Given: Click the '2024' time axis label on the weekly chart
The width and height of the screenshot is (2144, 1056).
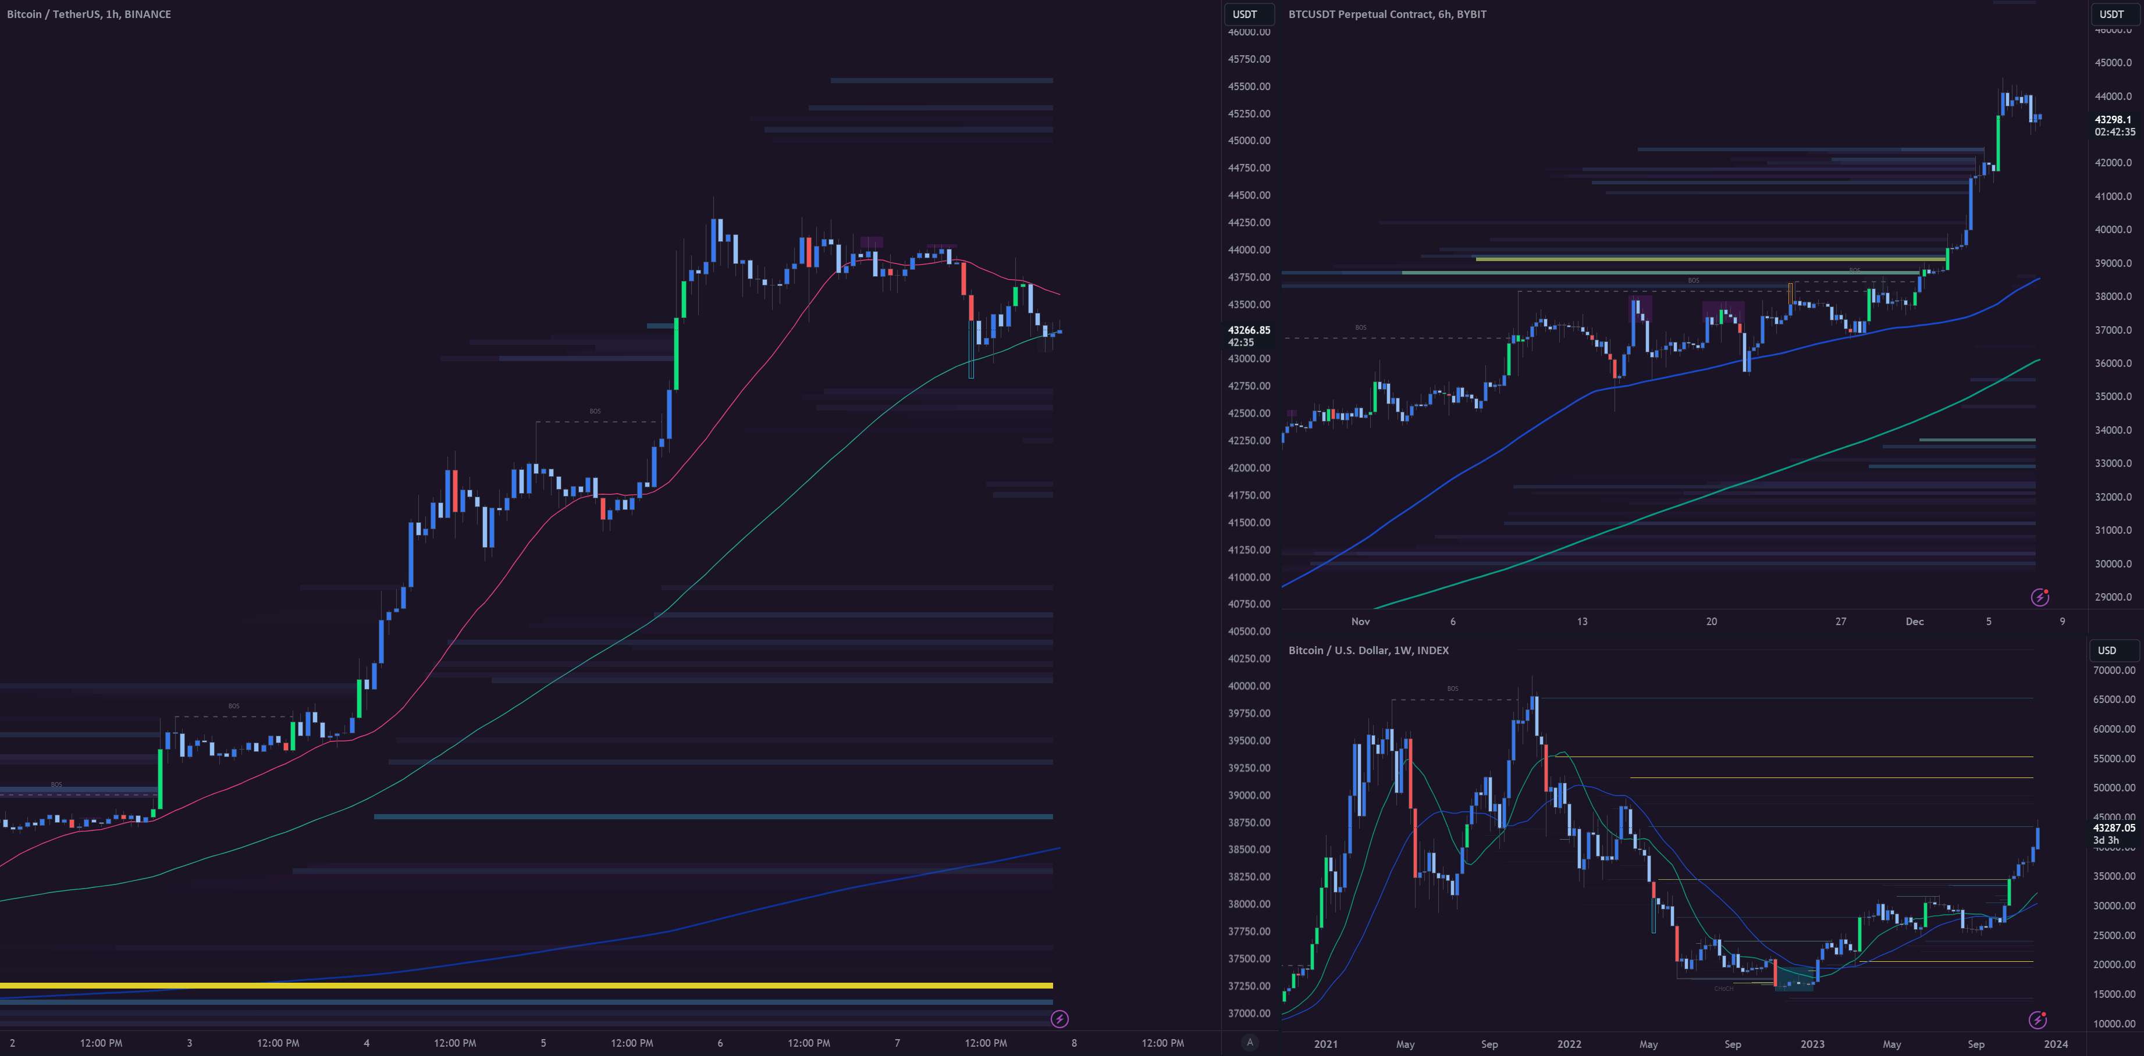Looking at the screenshot, I should tap(2056, 1044).
